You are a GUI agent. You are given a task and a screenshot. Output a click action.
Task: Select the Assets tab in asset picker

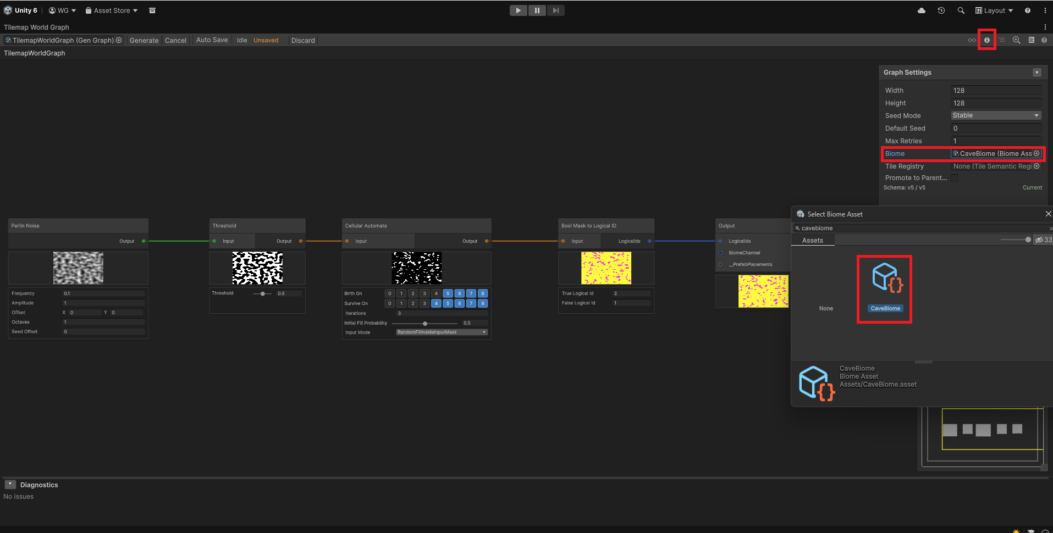coord(813,240)
